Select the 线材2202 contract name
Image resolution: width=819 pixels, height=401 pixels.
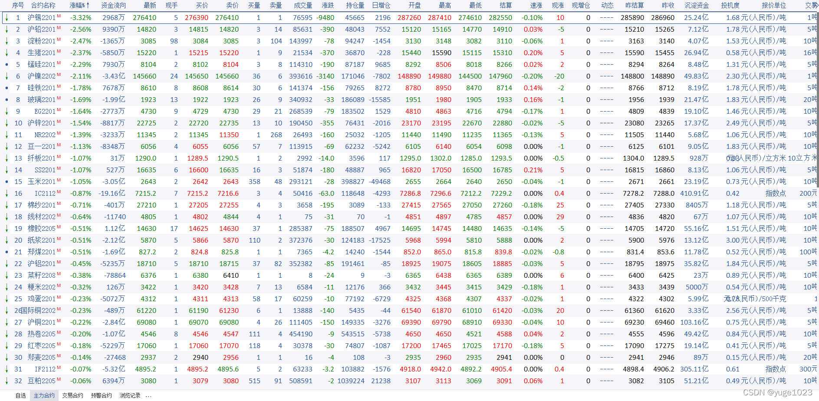(42, 217)
